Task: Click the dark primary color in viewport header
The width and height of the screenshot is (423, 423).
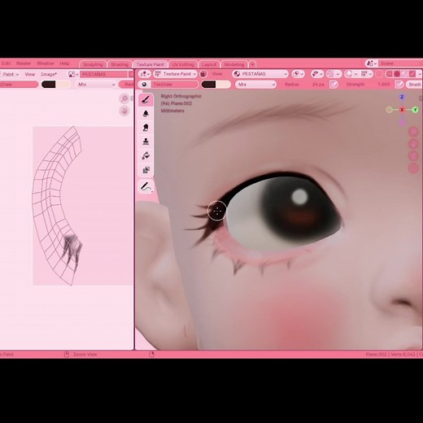Action: click(208, 85)
